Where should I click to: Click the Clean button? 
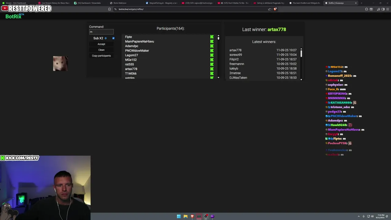[101, 50]
